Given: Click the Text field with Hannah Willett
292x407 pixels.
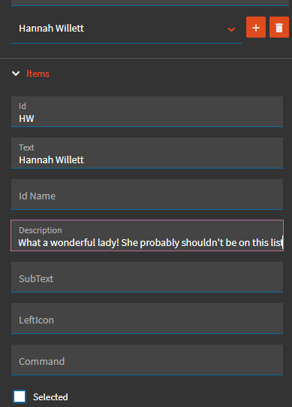Looking at the screenshot, I should [x=147, y=153].
